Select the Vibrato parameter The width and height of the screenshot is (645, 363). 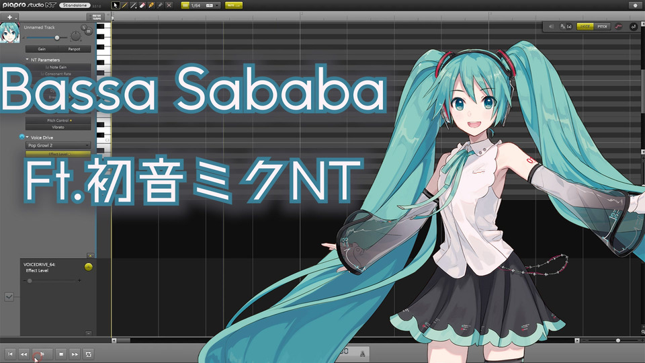tap(58, 127)
